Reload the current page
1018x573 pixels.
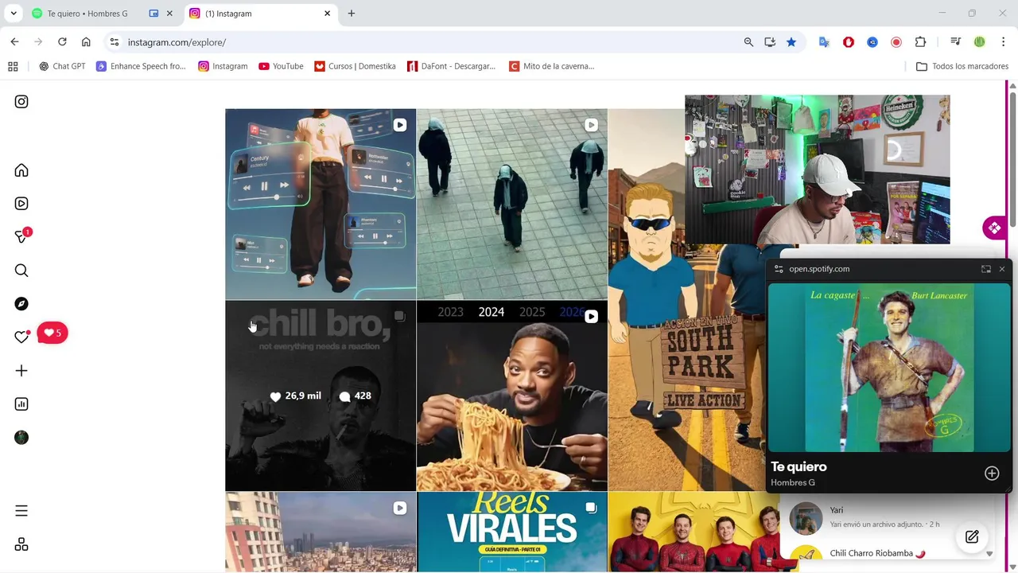pyautogui.click(x=62, y=42)
